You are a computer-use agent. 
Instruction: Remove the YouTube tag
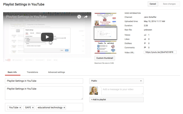[20, 107]
